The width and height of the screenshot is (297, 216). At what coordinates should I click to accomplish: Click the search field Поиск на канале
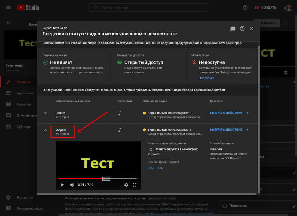148,7
